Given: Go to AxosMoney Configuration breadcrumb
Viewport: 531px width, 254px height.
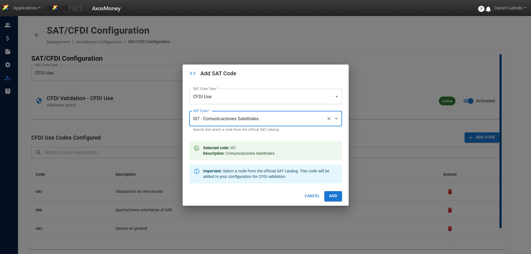Looking at the screenshot, I should point(99,42).
